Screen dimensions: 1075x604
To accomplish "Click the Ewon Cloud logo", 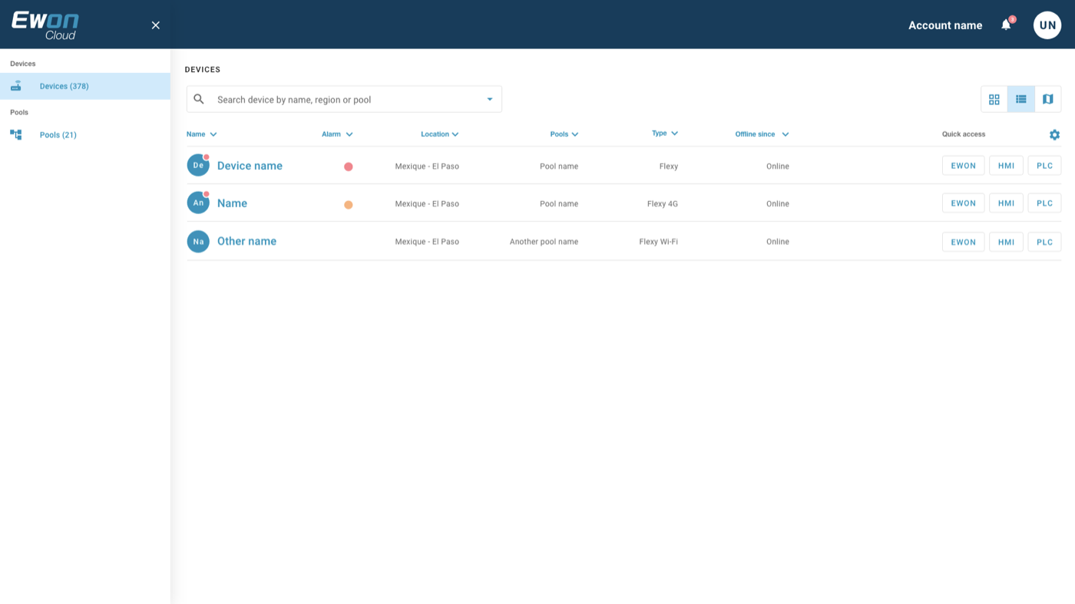I will (45, 25).
